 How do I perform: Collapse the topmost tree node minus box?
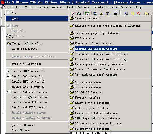(3, 29)
